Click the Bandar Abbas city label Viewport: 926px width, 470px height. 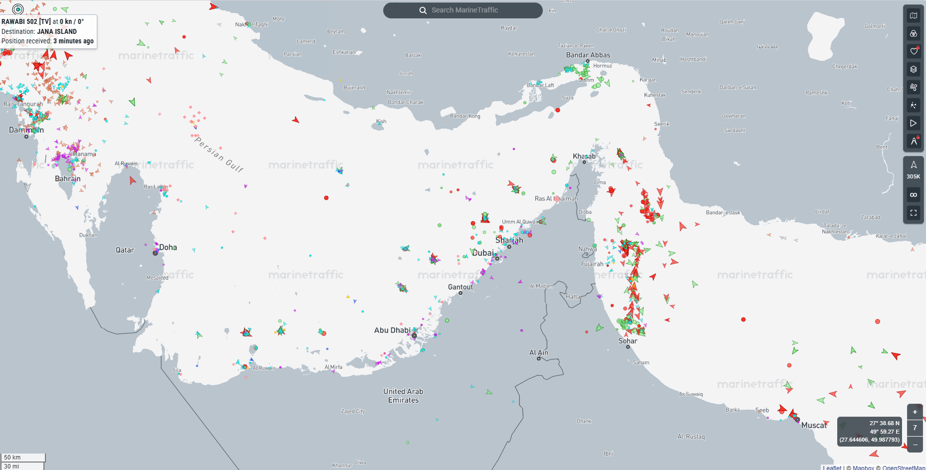(x=588, y=55)
